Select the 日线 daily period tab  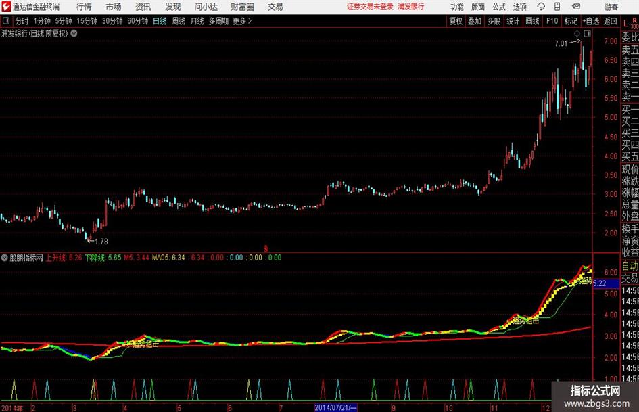tap(160, 21)
